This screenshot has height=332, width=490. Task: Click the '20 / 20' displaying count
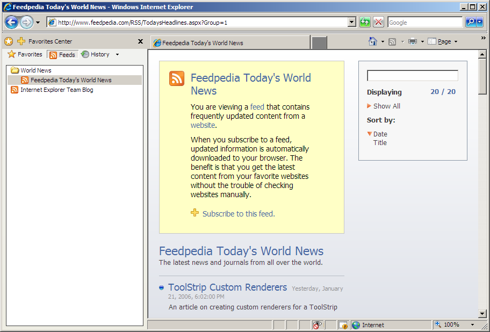click(x=443, y=92)
